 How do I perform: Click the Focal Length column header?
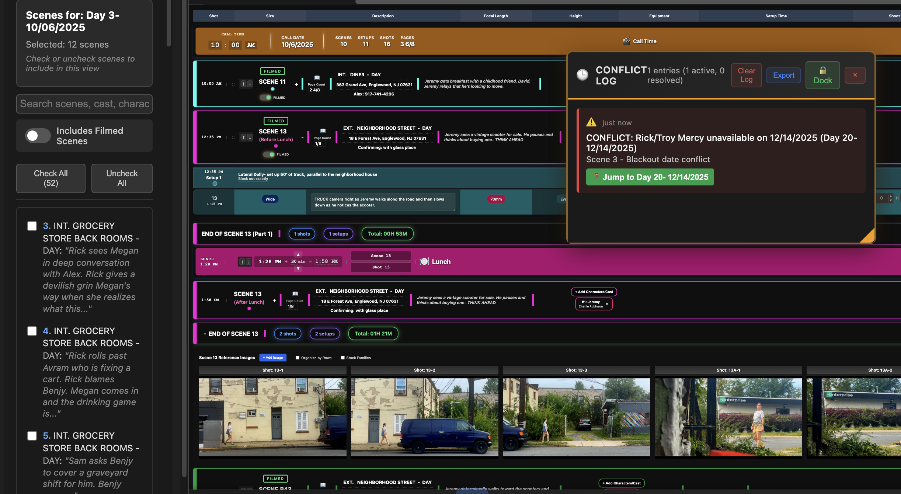pyautogui.click(x=495, y=16)
